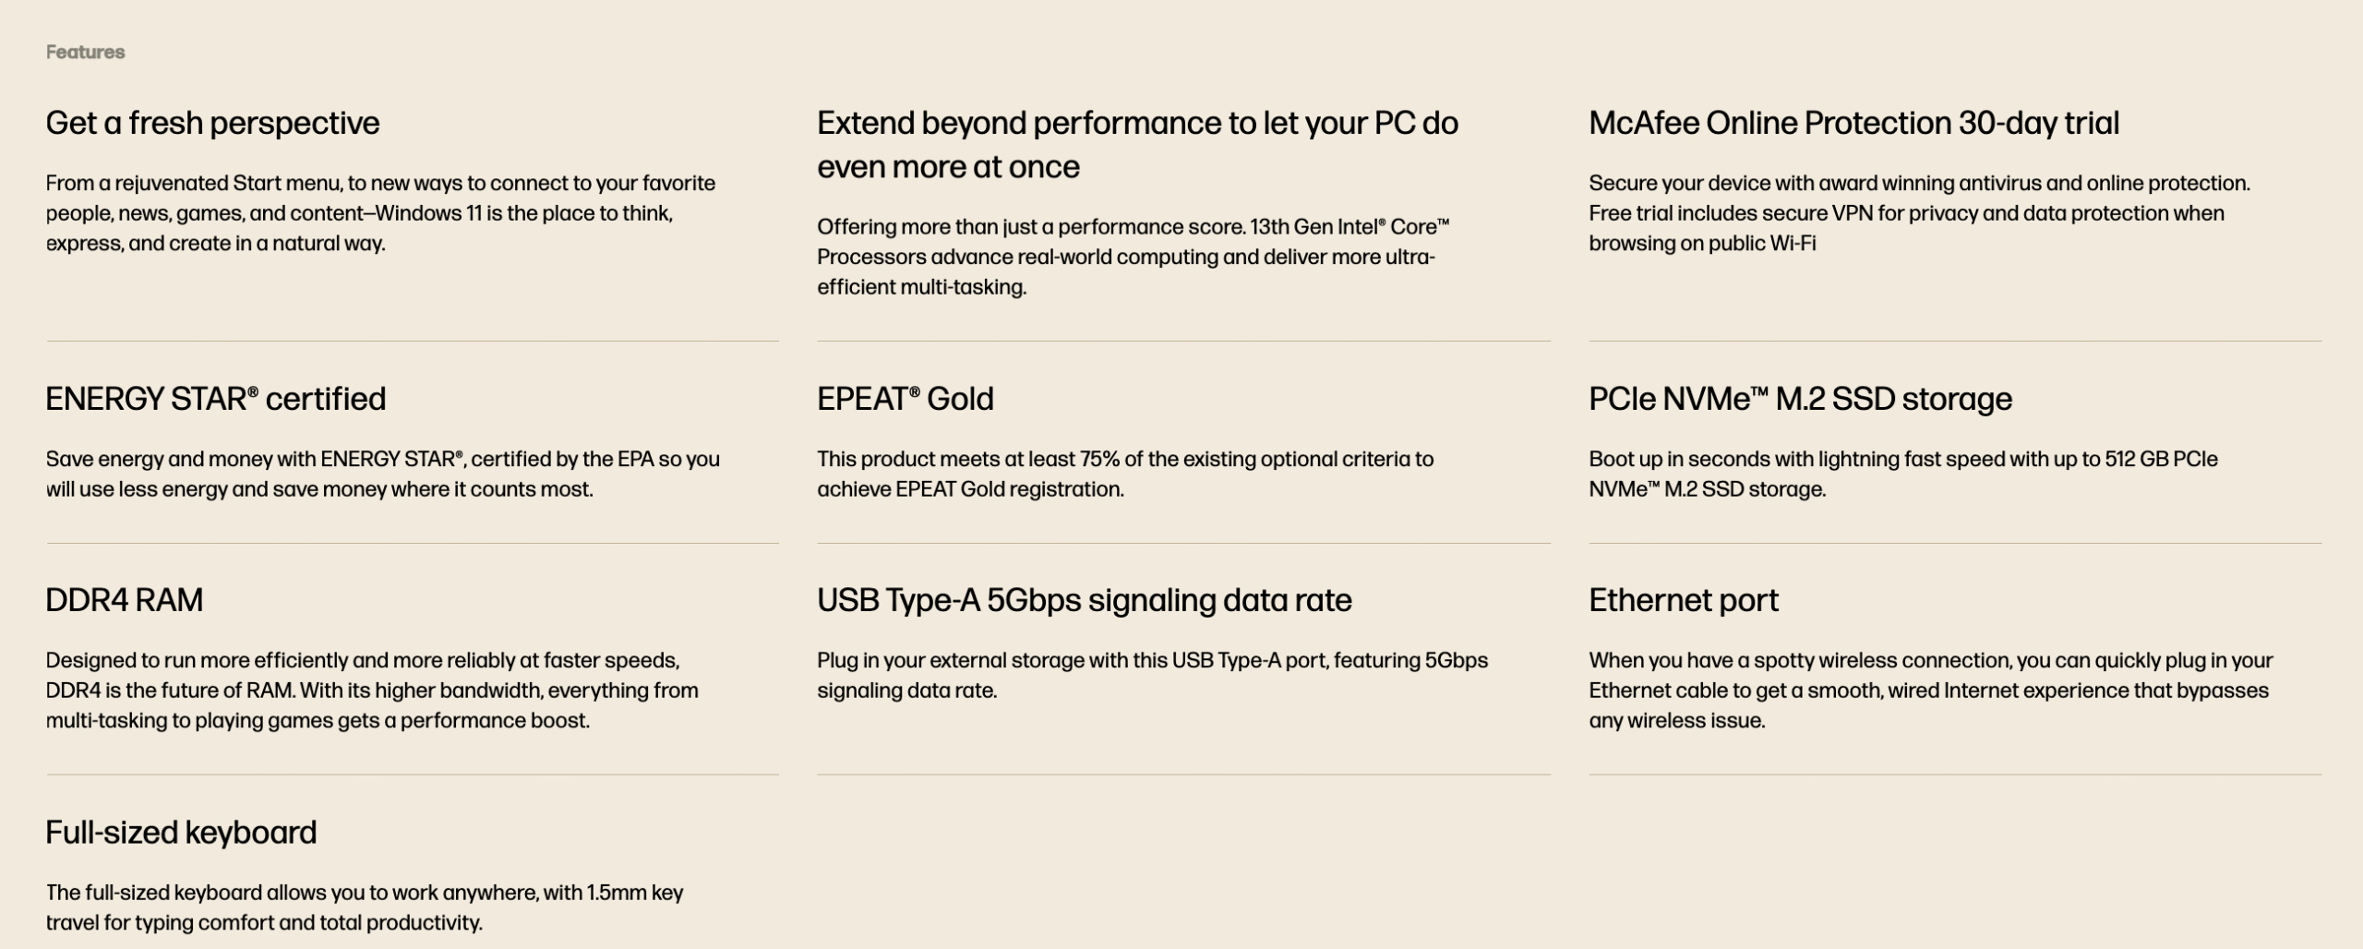Click the DDR4 higher bandwidth description paragraph

point(372,691)
